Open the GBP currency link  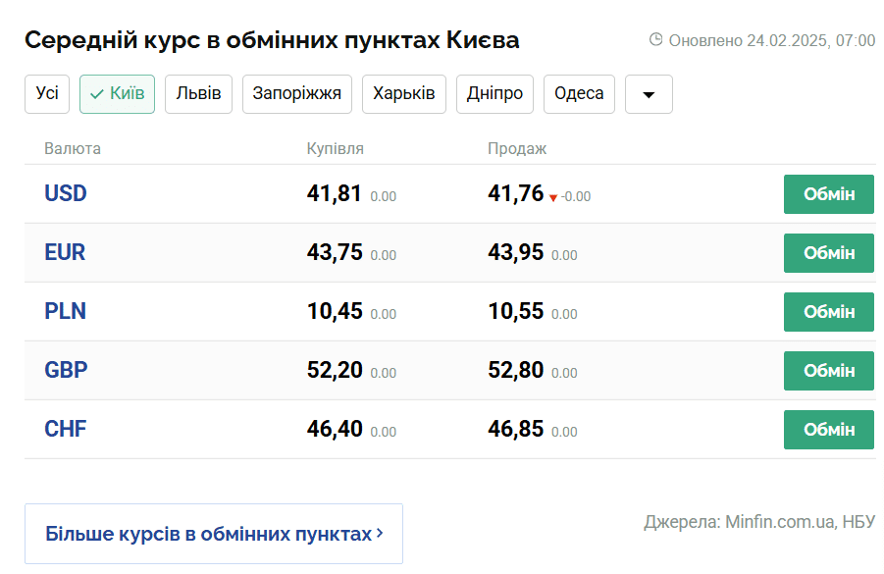66,370
